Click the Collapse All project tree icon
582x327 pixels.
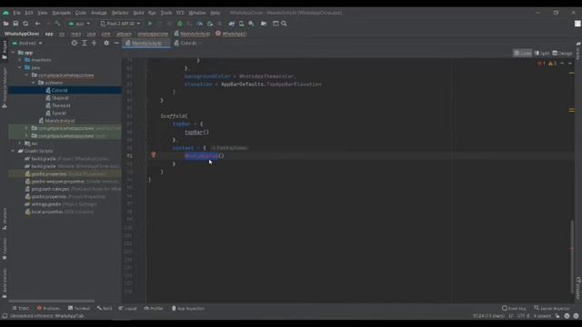[94, 43]
